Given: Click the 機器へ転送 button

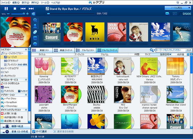Looking at the screenshot, I should click(x=15, y=127).
